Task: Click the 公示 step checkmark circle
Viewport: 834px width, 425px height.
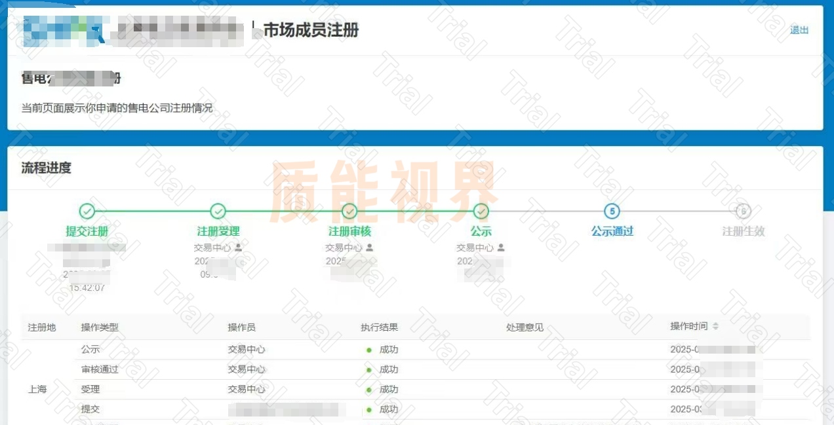Action: click(x=481, y=211)
